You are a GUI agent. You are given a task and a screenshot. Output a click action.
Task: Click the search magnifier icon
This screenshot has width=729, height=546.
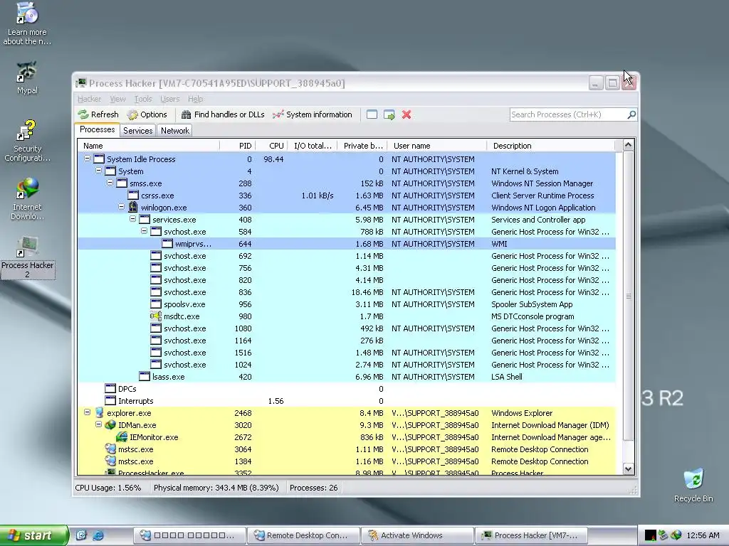pos(631,114)
